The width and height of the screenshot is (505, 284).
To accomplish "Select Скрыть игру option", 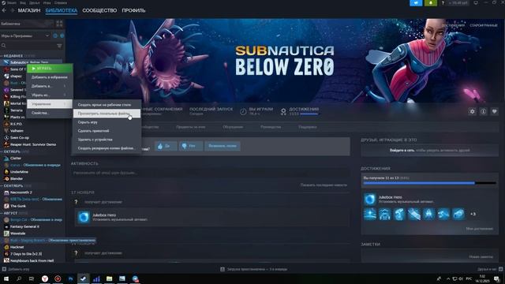I will coord(107,122).
